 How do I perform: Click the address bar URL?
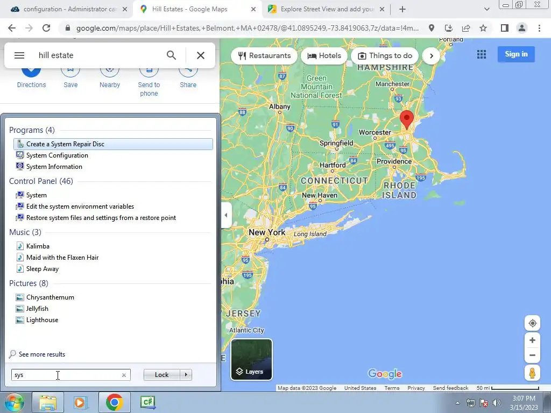click(x=248, y=28)
